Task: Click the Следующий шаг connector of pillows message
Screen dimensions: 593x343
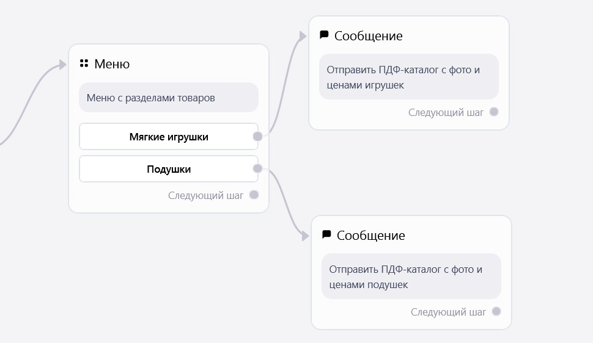Action: coord(496,311)
